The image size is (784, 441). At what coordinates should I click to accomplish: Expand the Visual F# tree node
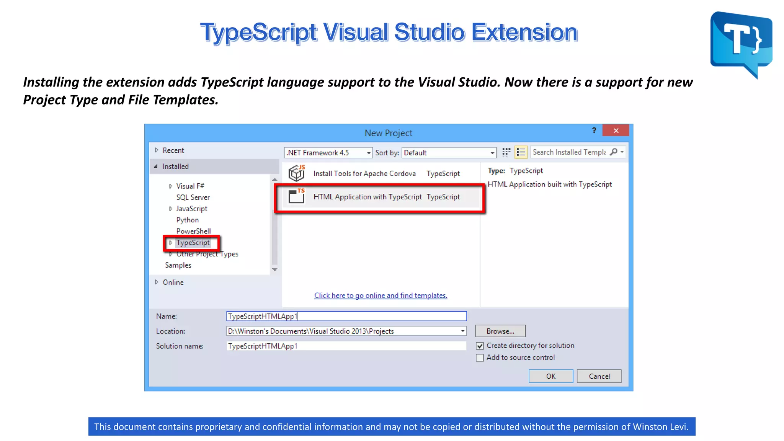coord(171,186)
